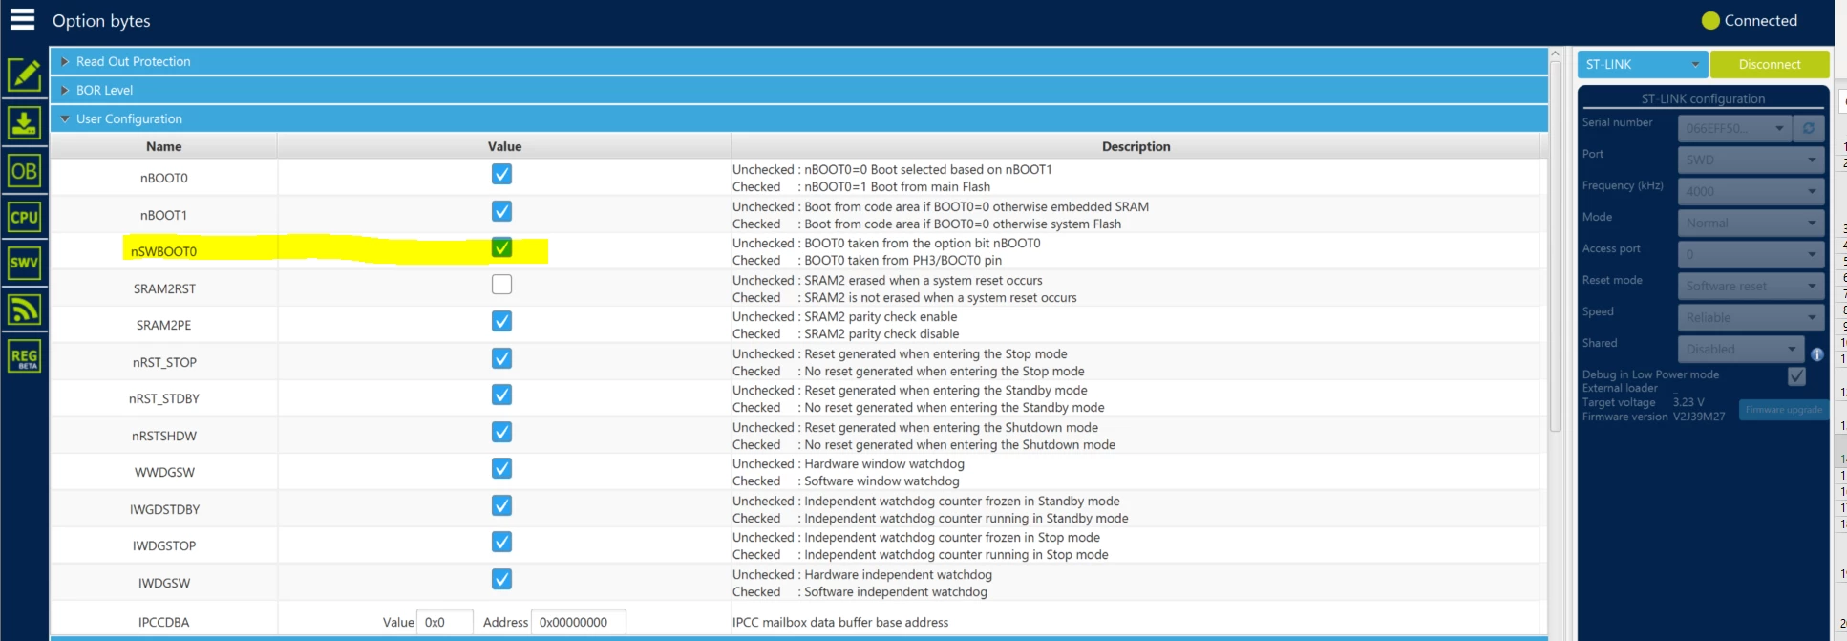Screen dimensions: 1847x641
Task: Toggle the nBOOT1 checkbox
Action: click(x=501, y=211)
